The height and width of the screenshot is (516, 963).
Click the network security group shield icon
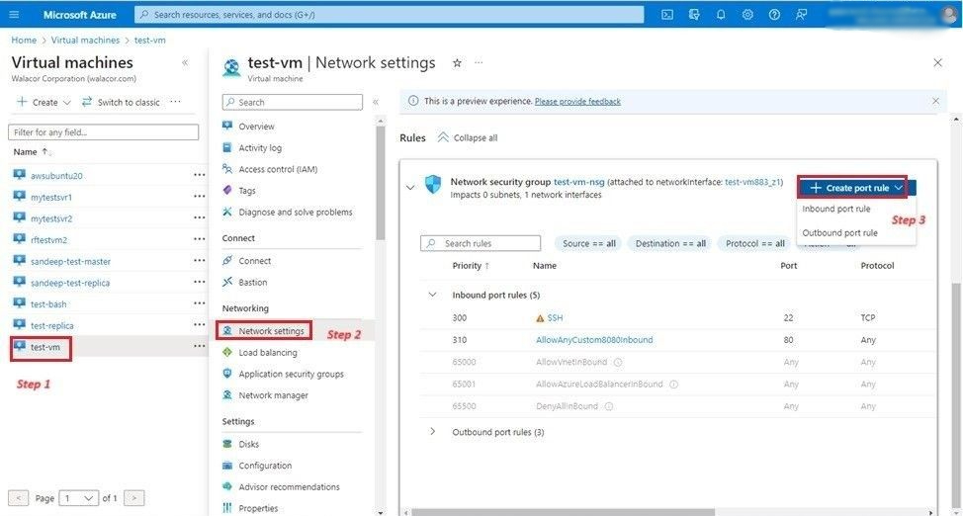coord(433,184)
